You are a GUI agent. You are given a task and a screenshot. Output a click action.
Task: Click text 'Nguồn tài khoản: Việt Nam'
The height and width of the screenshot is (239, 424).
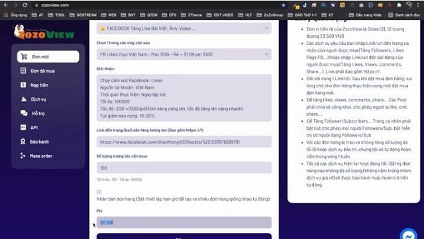[x=127, y=87]
